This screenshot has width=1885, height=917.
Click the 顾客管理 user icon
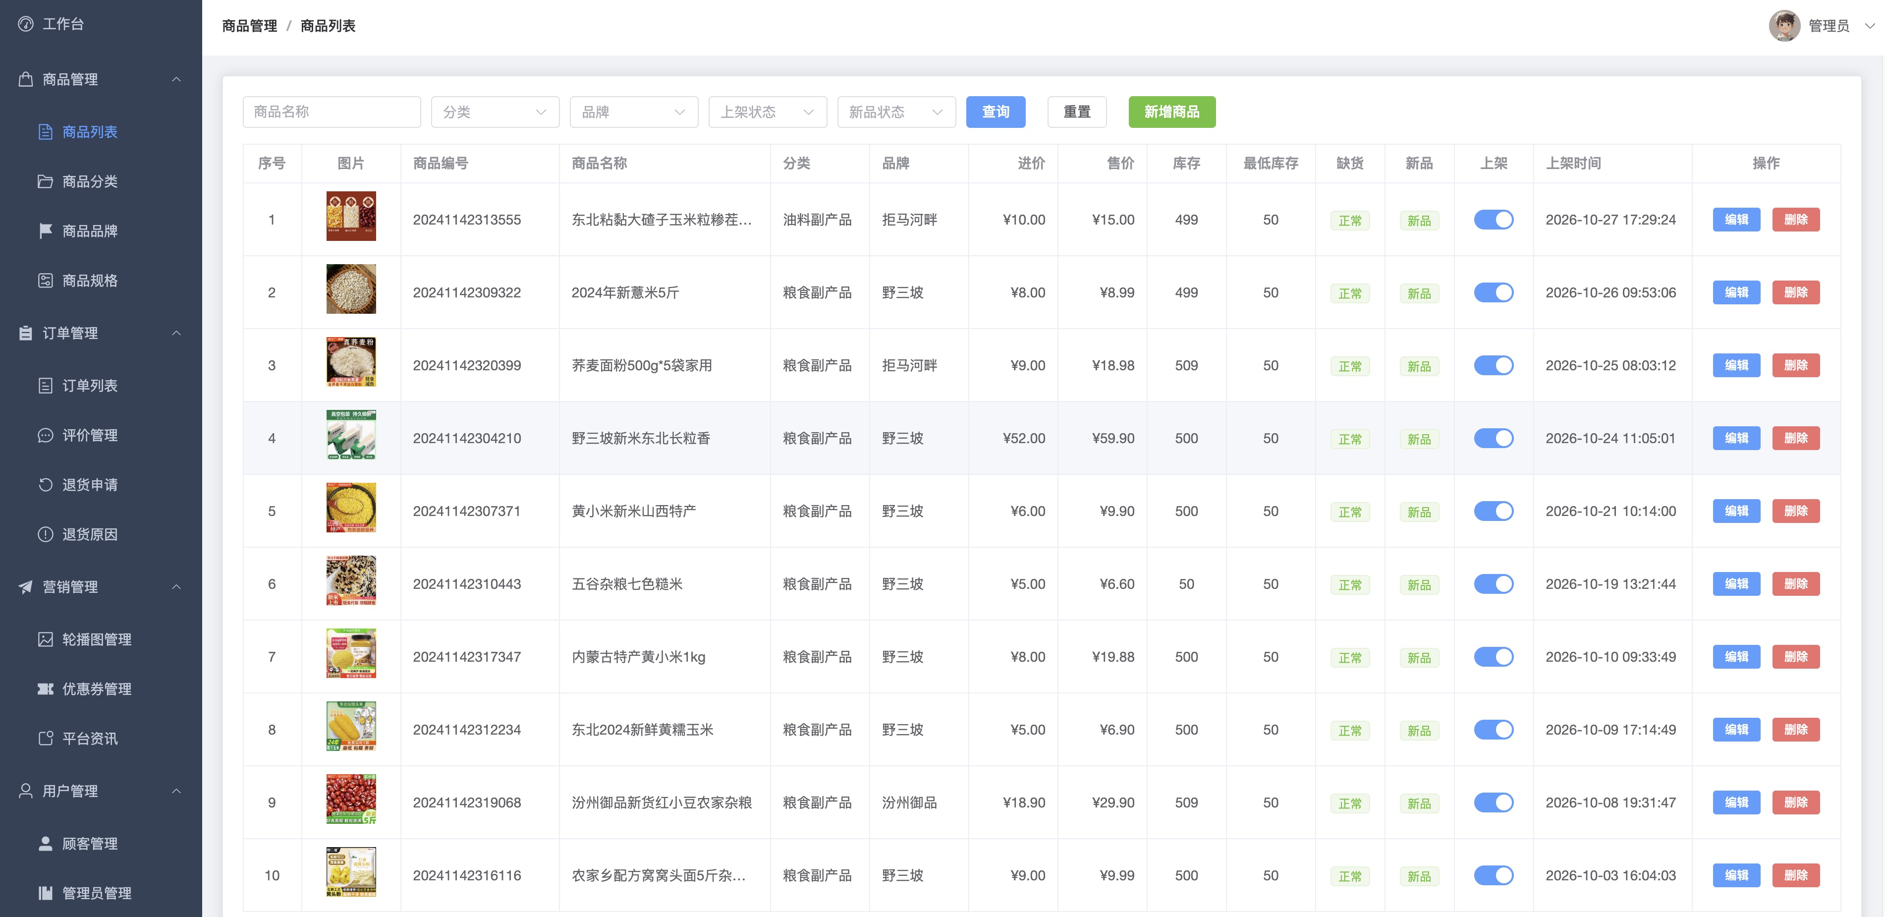tap(46, 844)
